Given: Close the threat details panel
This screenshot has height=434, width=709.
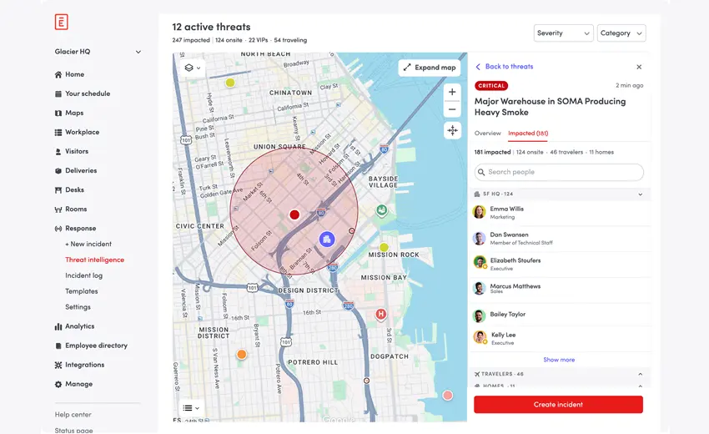Looking at the screenshot, I should pos(639,67).
